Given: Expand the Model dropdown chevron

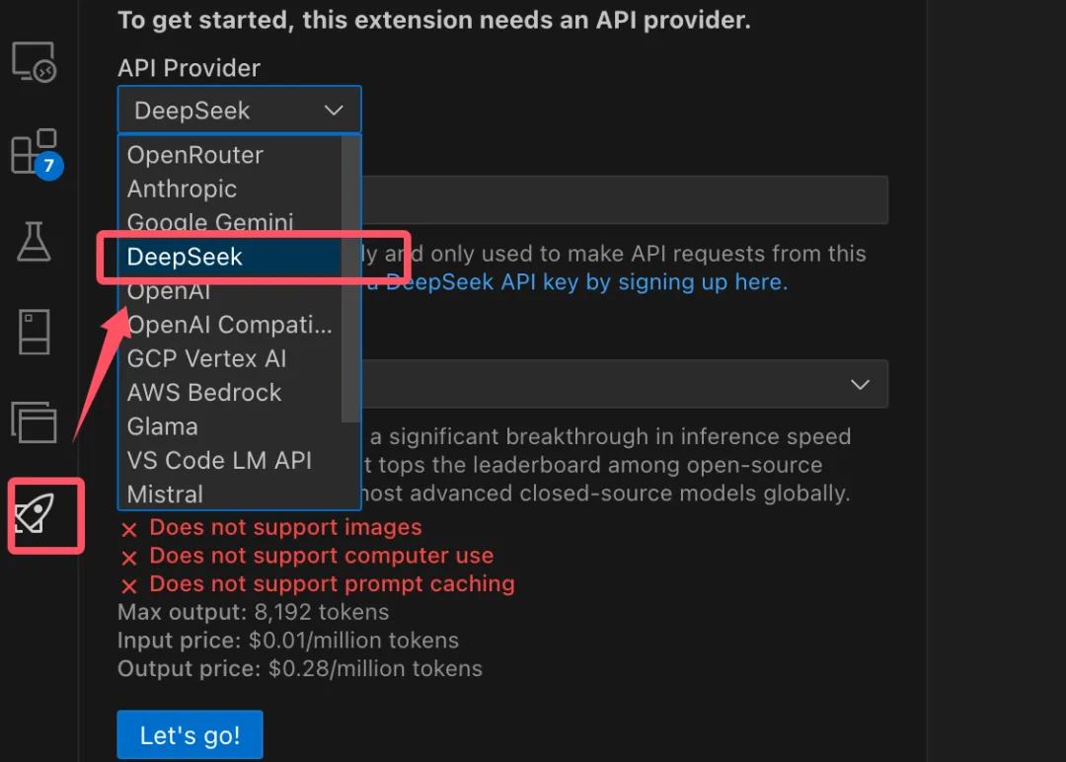Looking at the screenshot, I should (x=860, y=384).
